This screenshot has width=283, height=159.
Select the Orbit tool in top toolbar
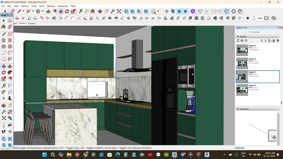pyautogui.click(x=100, y=11)
